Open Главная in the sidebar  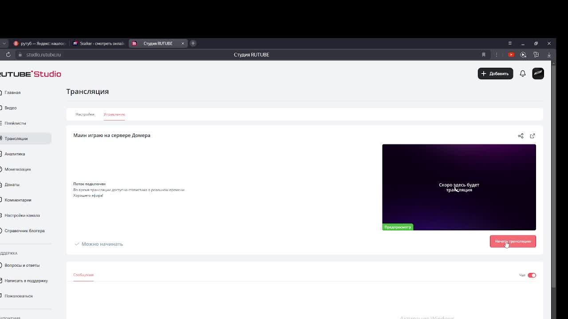(12, 93)
